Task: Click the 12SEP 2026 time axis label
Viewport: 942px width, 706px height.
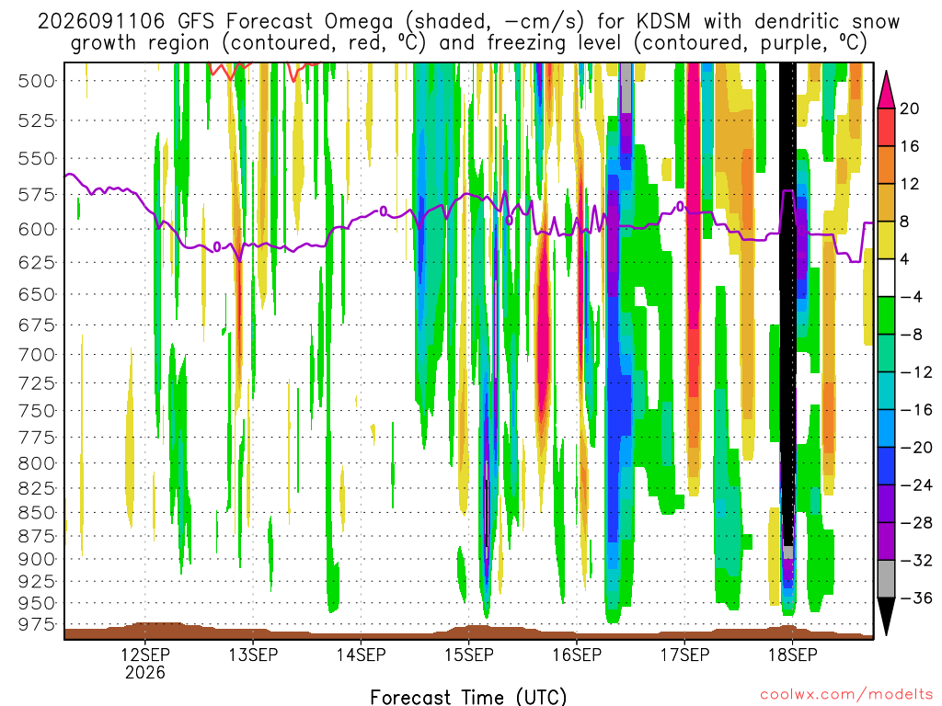Action: coord(144,663)
